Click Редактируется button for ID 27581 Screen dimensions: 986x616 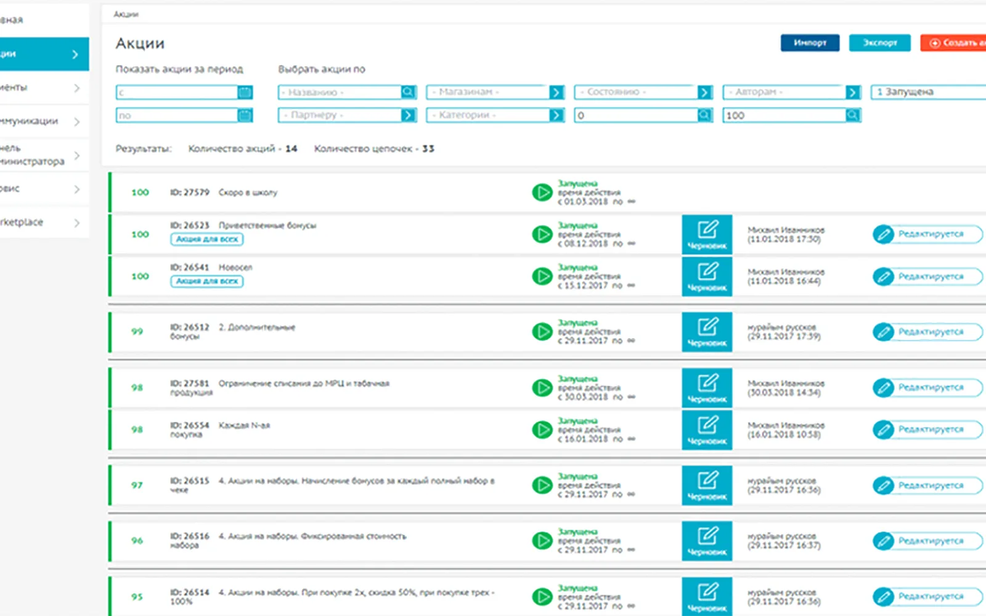[x=927, y=387]
